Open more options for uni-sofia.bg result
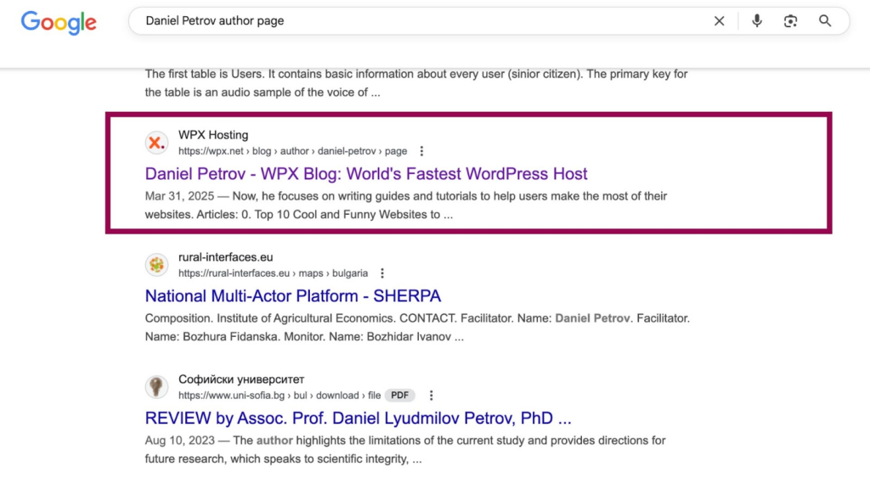 [x=432, y=396]
